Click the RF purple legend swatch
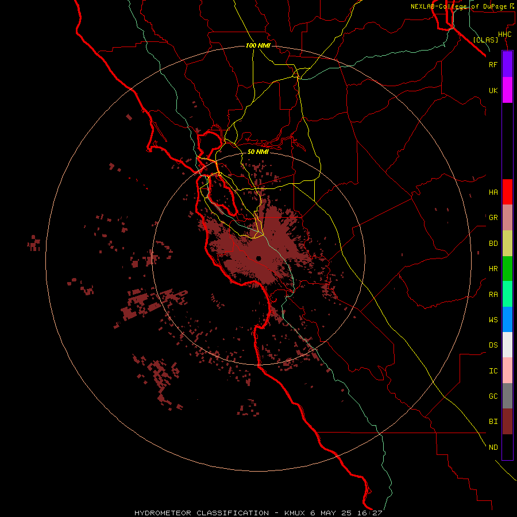Screen dimensions: 517x517 coord(507,64)
